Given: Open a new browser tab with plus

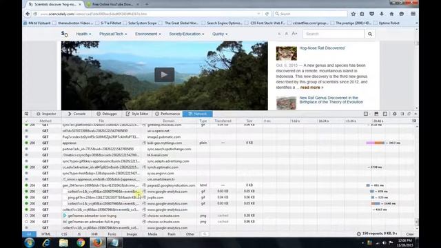Looking at the screenshot, I should [147, 4].
